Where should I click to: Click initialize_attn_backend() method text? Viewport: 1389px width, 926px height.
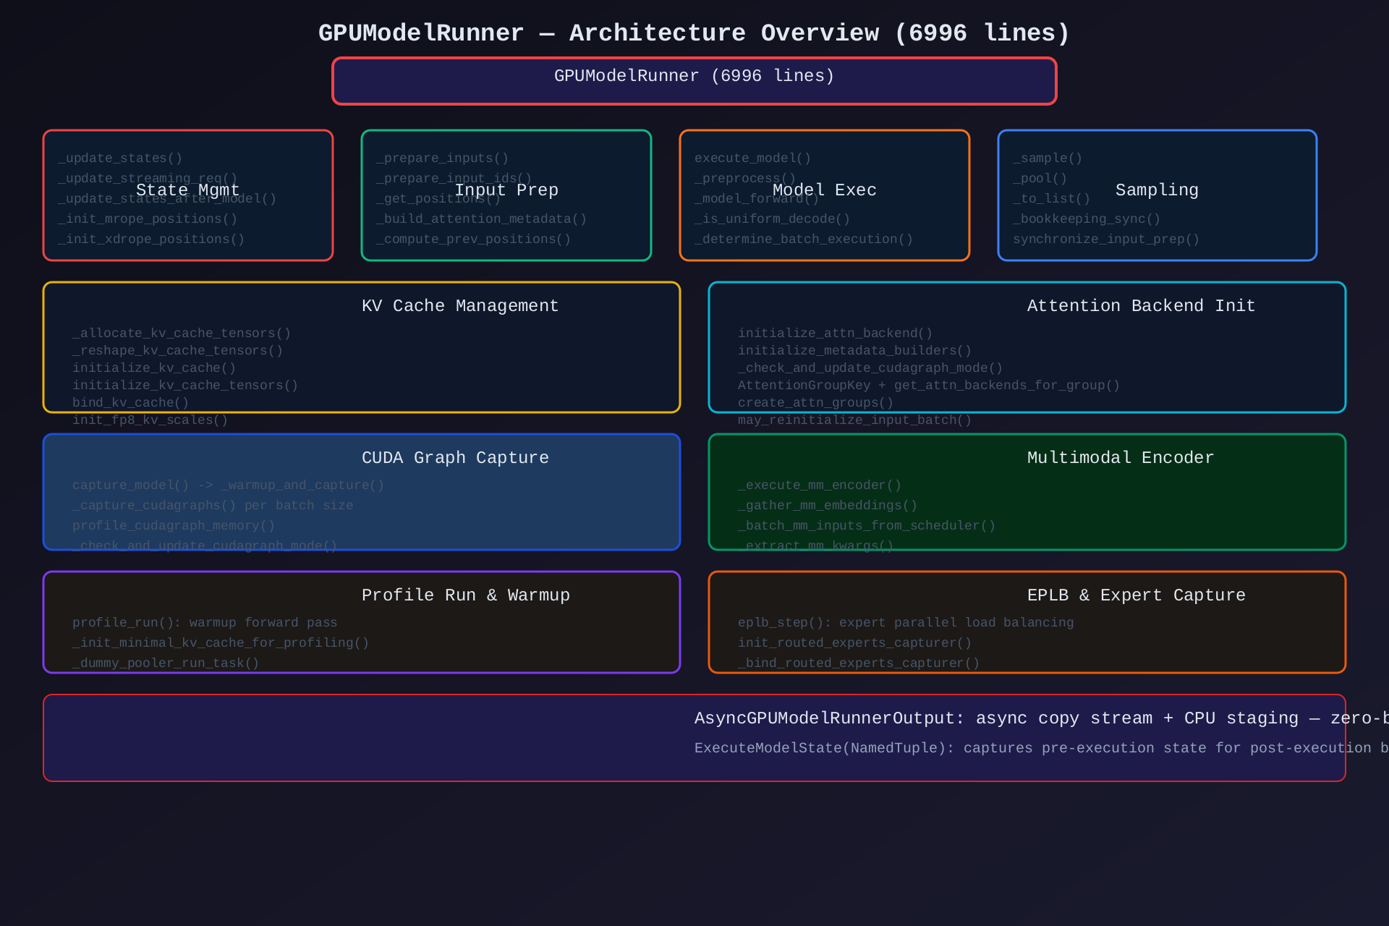[x=835, y=334]
